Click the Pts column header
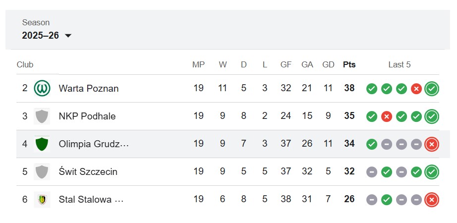This screenshot has height=223, width=457. tap(349, 64)
